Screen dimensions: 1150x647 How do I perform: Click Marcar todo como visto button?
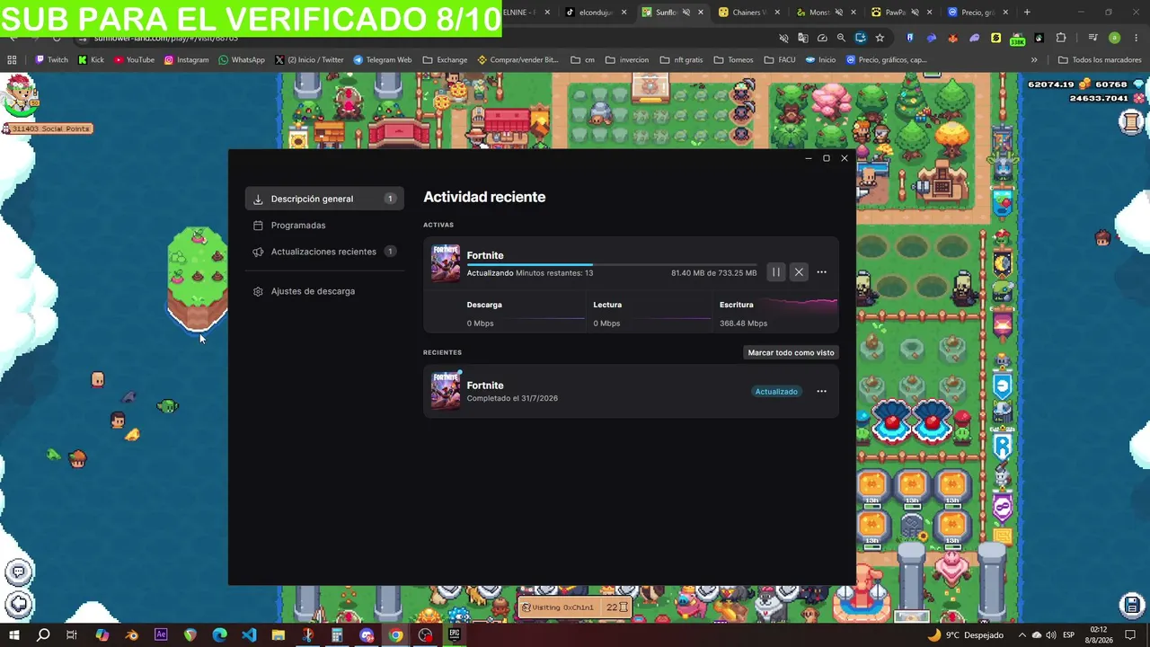click(x=791, y=352)
